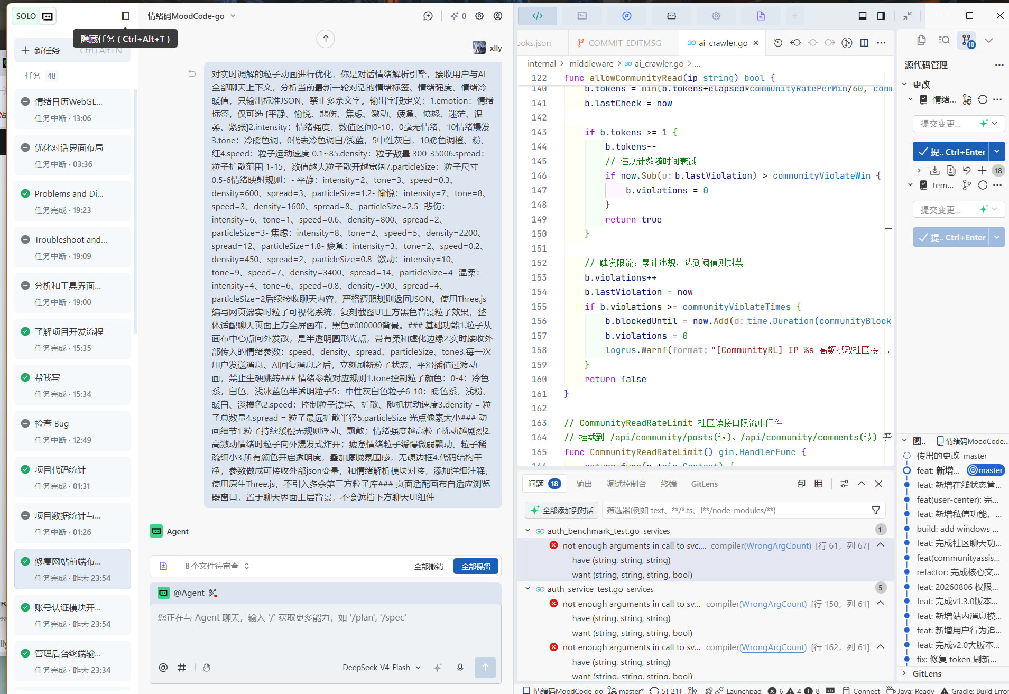Select the COMMIT_EDITMSG editor tab
The image size is (1009, 694).
pyautogui.click(x=619, y=43)
